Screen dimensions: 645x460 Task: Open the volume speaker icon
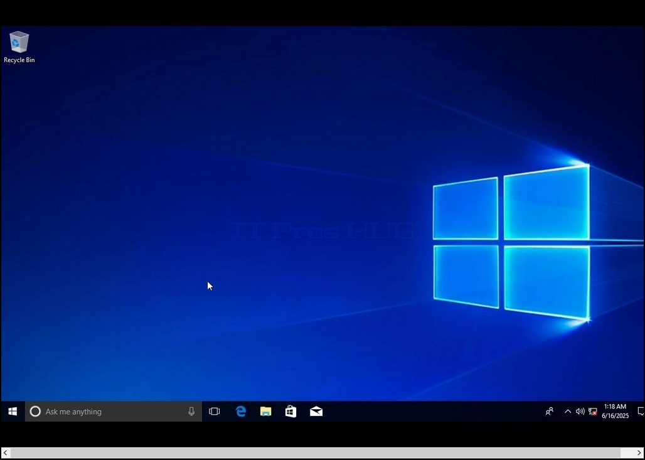(580, 412)
